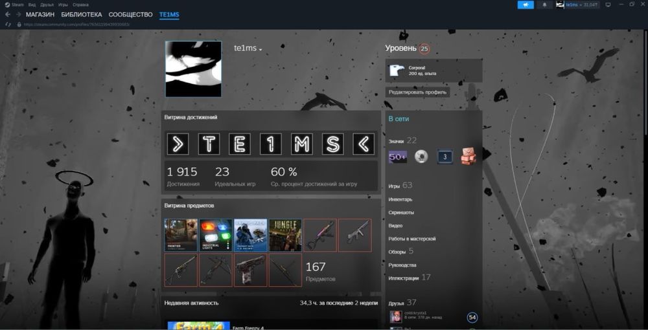
Task: Go to the БИБЛИОТЕКА tab
Action: 82,15
